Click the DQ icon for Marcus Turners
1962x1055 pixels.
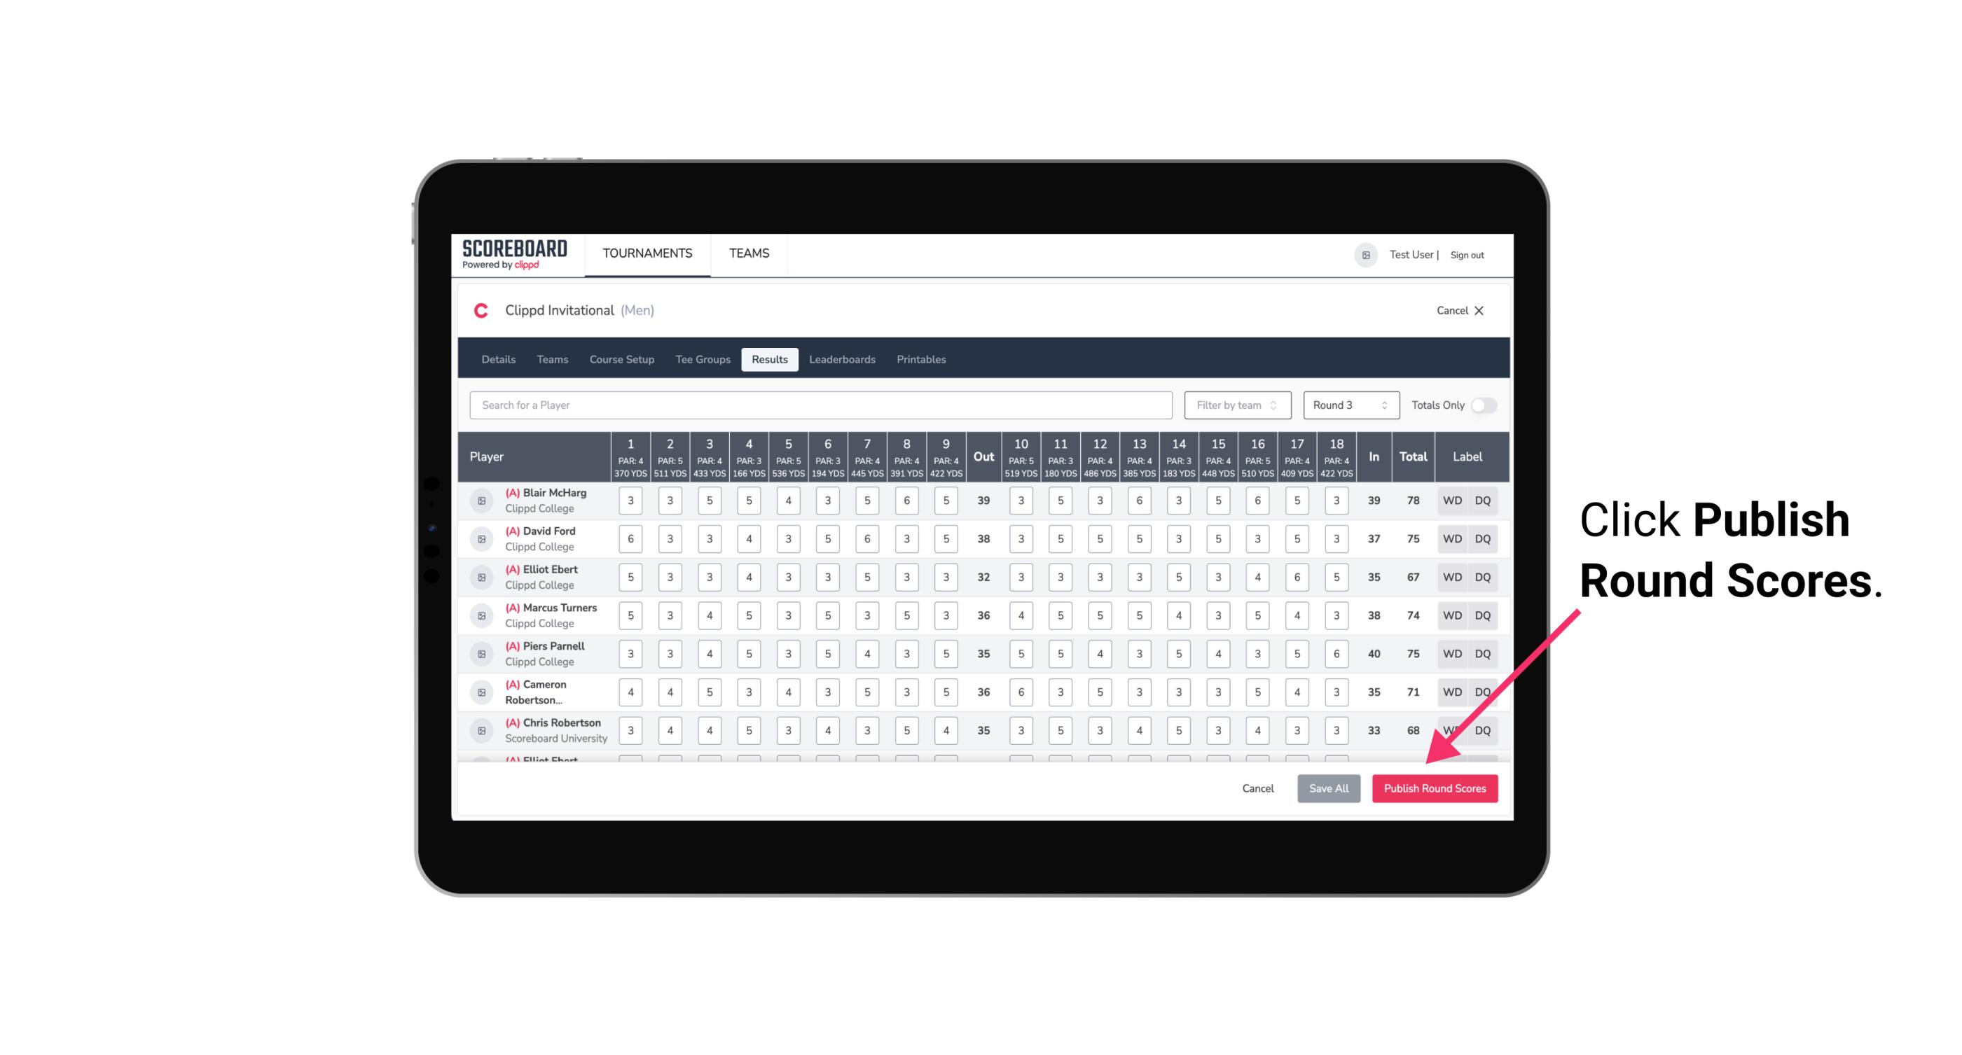coord(1483,615)
